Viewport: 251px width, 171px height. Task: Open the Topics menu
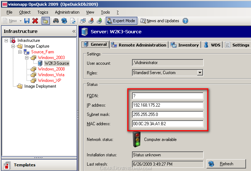click(43, 12)
